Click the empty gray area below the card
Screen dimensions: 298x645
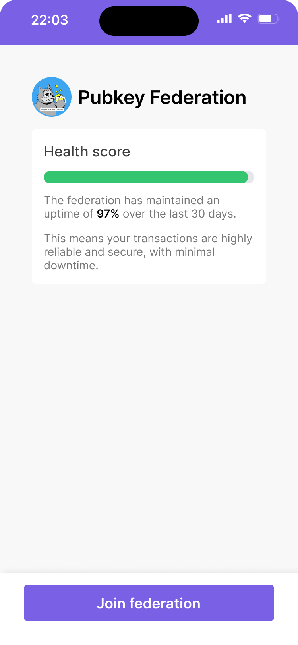click(149, 417)
